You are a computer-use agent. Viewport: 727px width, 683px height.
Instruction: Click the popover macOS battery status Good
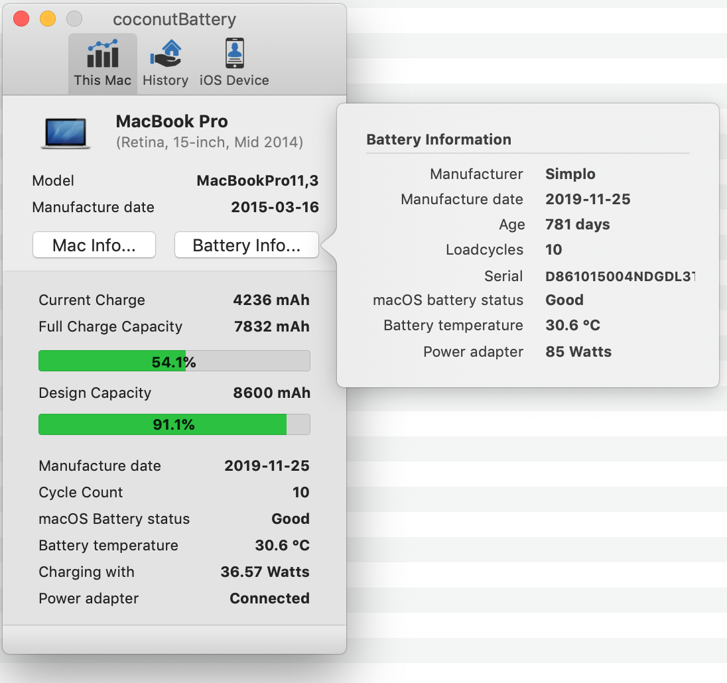coord(564,300)
